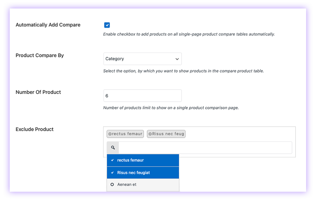Image resolution: width=313 pixels, height=201 pixels.
Task: Remove the "rectus femaur" tag with its x icon
Action: (110, 134)
